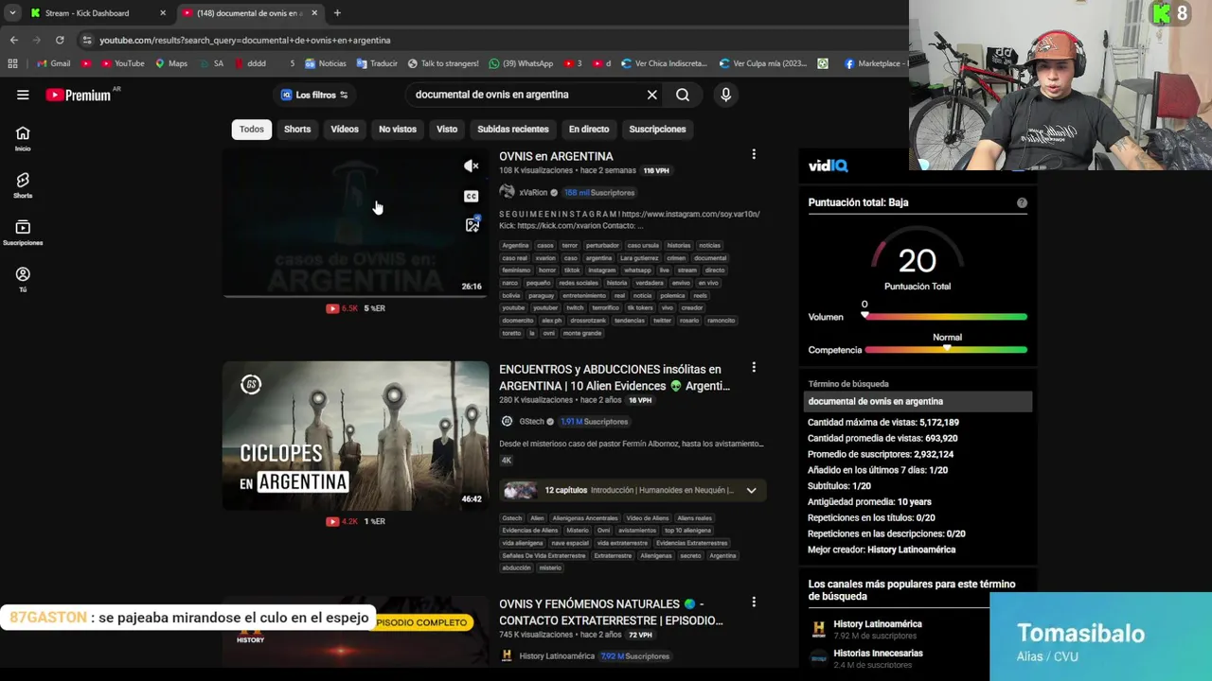This screenshot has width=1212, height=681.
Task: Open the image preview icon on first thumbnail
Action: pos(472,224)
